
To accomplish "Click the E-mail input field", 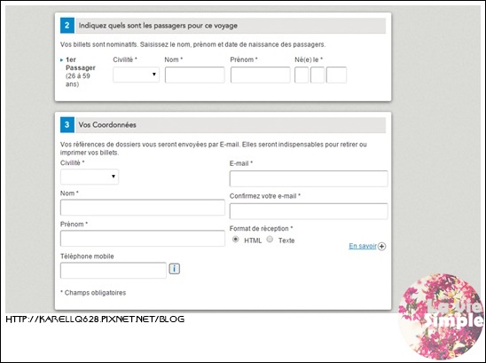I will (x=309, y=178).
